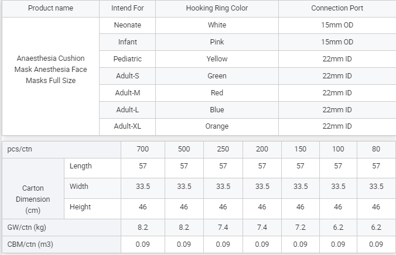Select the Carton Dimension (cm) label
The width and height of the screenshot is (396, 255).
click(33, 199)
